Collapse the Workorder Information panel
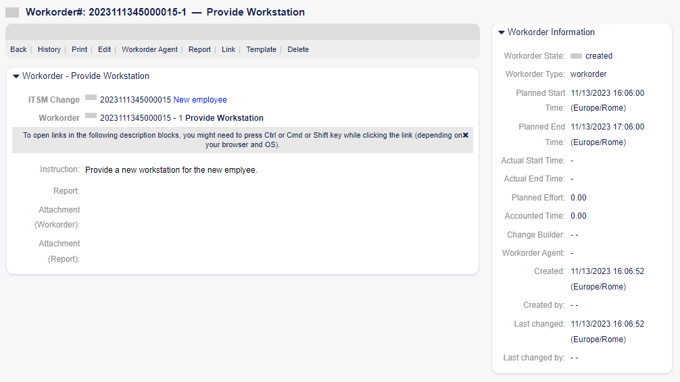The height and width of the screenshot is (382, 680). pyautogui.click(x=502, y=32)
